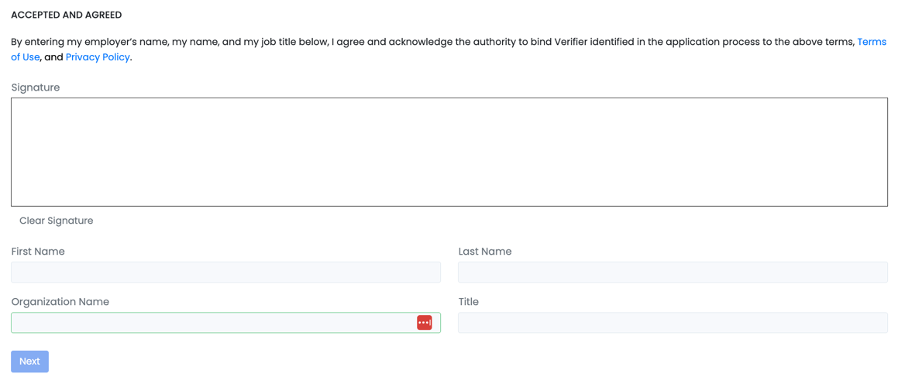898x384 pixels.
Task: Focus the Last Name input field
Action: coord(673,272)
